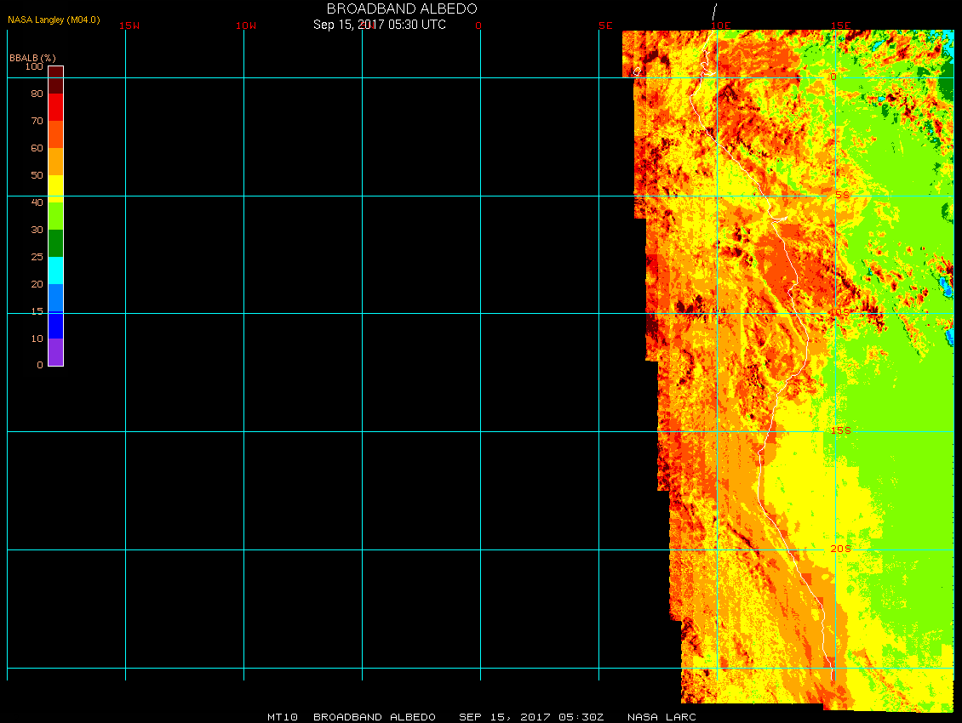The image size is (962, 723).
Task: Select the Sep 15, 2017 05:30 UTC timestamp
Action: tap(380, 25)
